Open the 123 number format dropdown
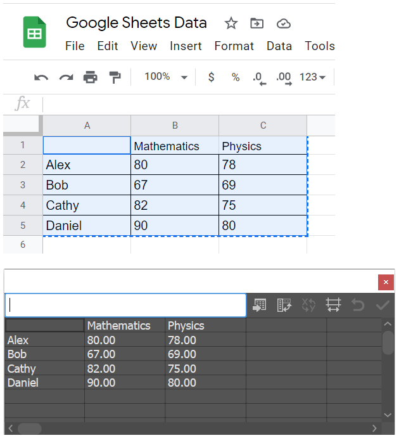Image resolution: width=399 pixels, height=438 pixels. tap(312, 77)
